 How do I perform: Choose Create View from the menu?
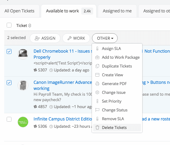click(117, 75)
